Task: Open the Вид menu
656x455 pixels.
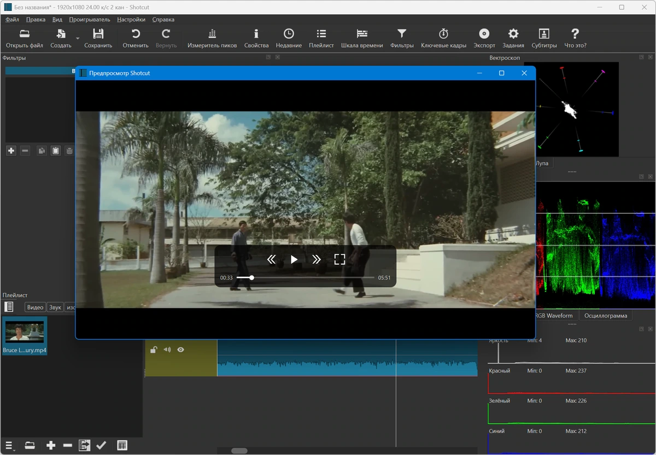Action: [57, 20]
